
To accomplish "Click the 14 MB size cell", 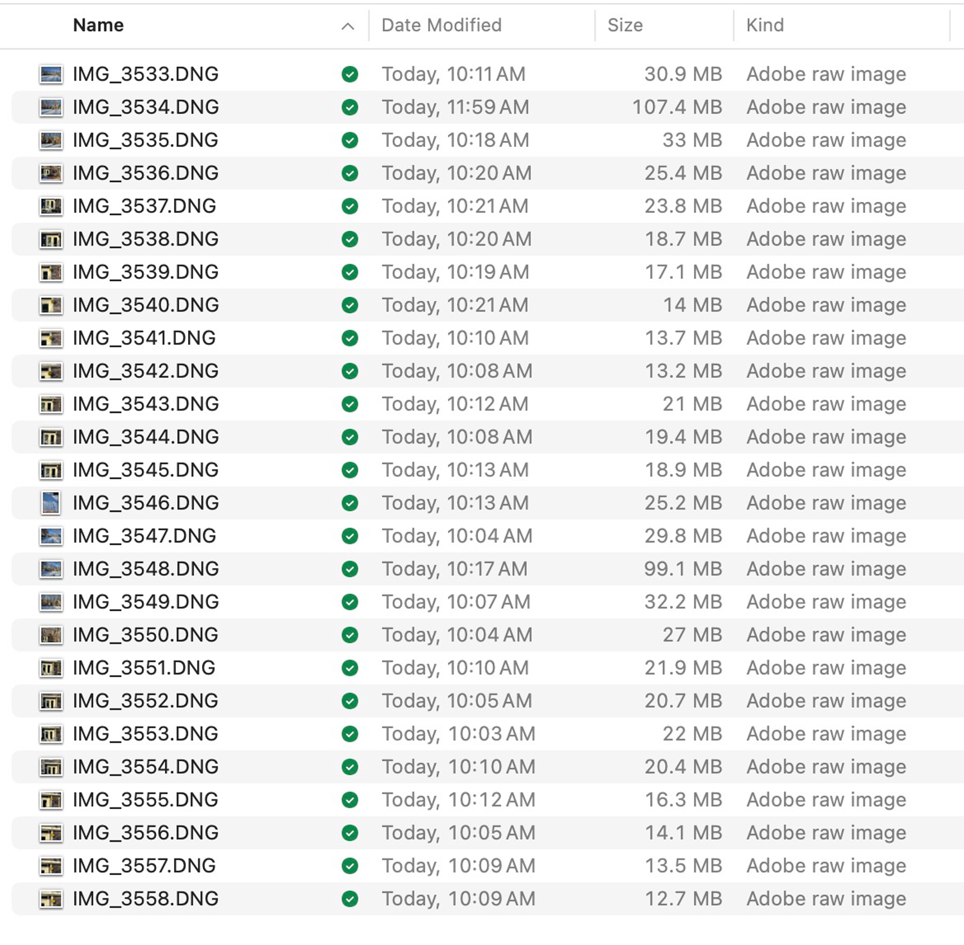I will tap(692, 305).
